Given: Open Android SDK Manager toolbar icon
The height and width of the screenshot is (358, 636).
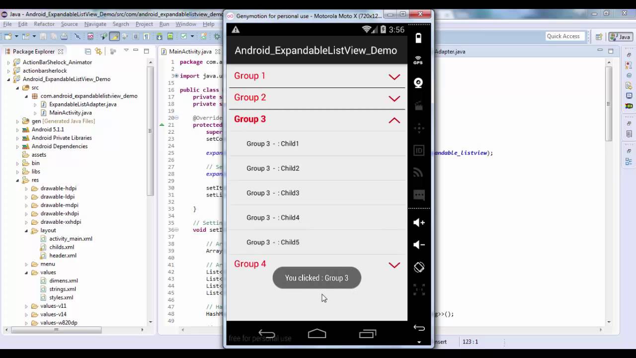Looking at the screenshot, I should pos(159,36).
